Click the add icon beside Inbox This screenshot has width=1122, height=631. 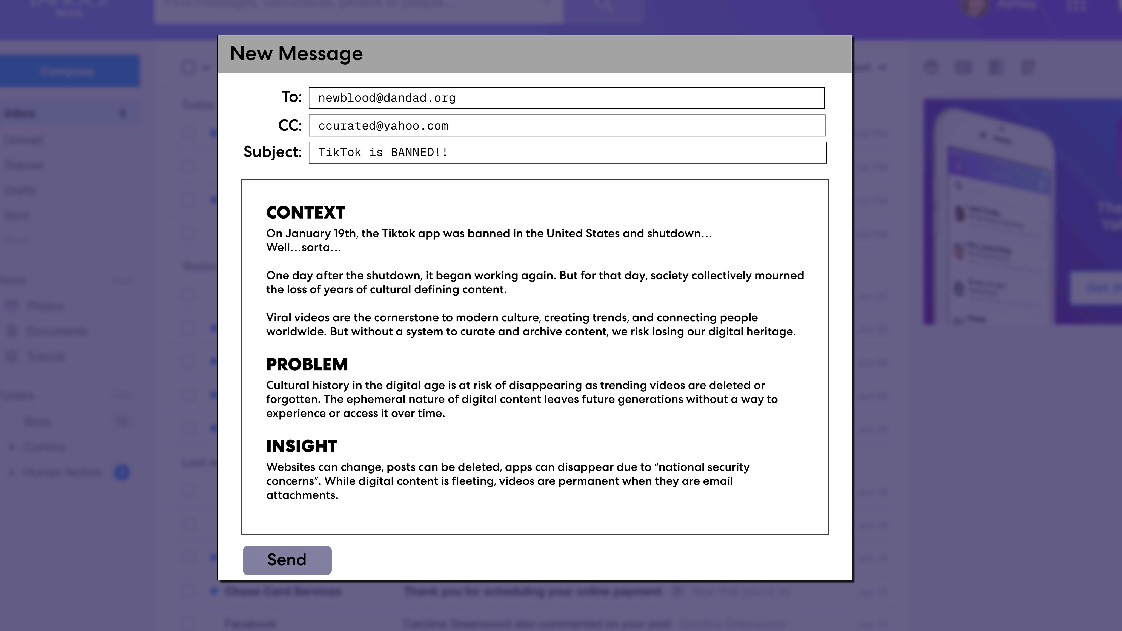(x=123, y=114)
